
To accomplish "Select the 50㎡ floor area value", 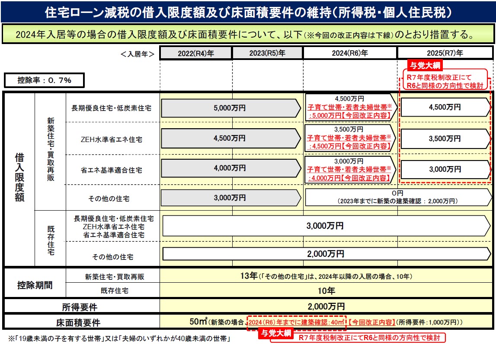I will (x=198, y=322).
